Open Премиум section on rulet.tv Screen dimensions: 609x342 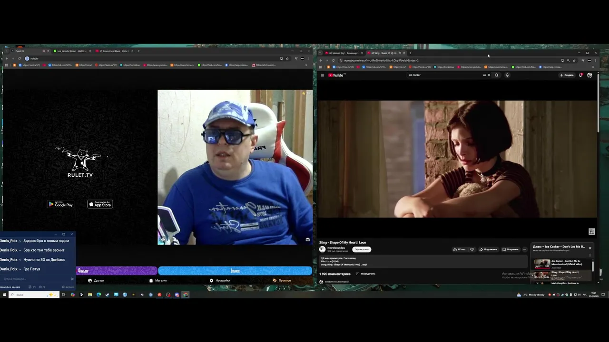(282, 280)
